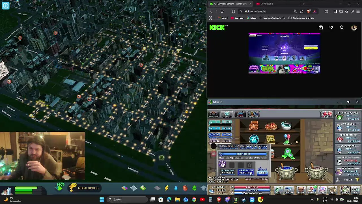Click the Kick logo

coord(218,27)
